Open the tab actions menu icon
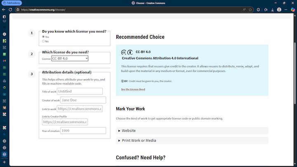The width and height of the screenshot is (297, 167). [5, 16]
